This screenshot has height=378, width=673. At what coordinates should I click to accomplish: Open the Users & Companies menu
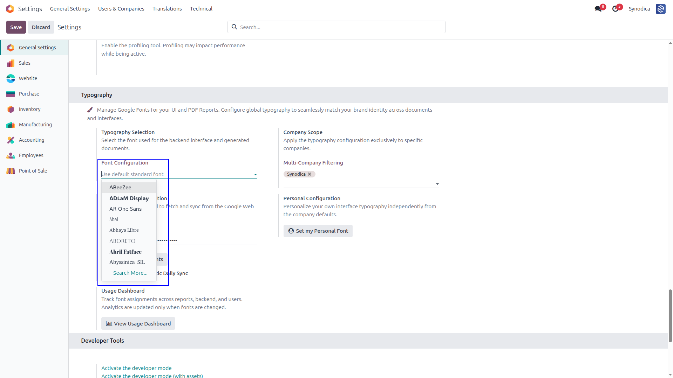point(121,9)
